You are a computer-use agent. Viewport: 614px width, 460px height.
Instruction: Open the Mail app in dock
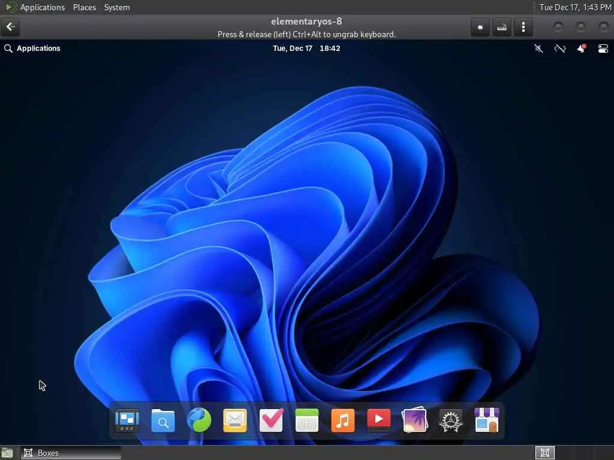(235, 420)
